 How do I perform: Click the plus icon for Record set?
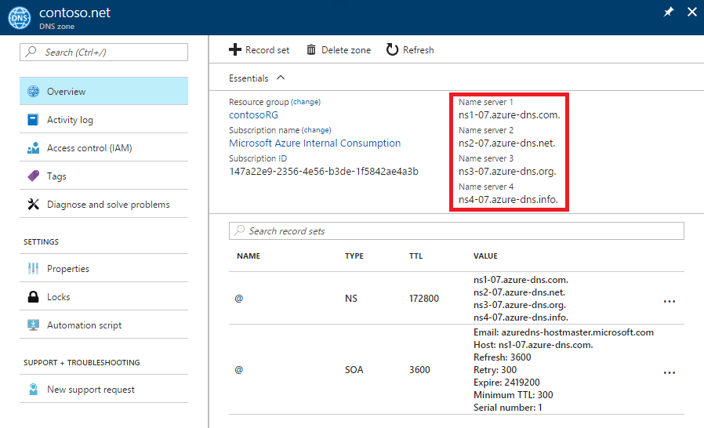coord(235,50)
